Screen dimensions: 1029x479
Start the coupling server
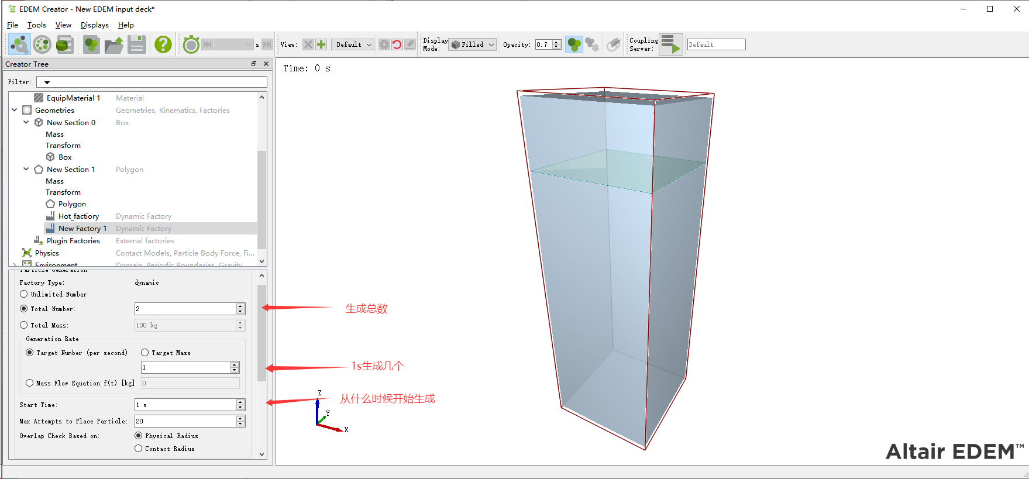670,44
